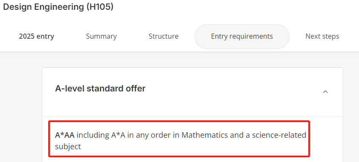The image size is (359, 162).
Task: Click the A-level standard offer heading
Action: coord(100,88)
